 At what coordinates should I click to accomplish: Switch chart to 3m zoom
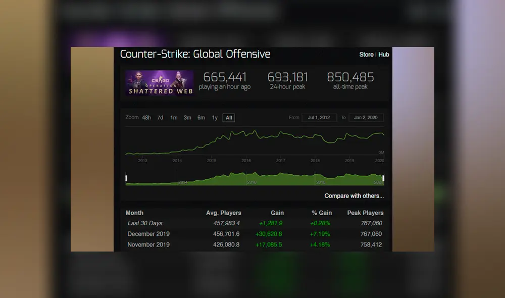pos(187,117)
